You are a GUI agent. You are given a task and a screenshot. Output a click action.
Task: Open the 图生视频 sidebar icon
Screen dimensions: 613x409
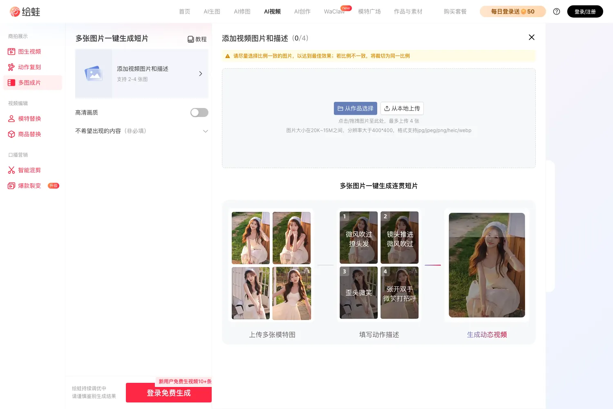coord(11,52)
